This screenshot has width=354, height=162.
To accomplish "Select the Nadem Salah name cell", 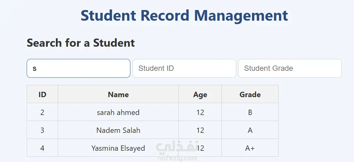I will pyautogui.click(x=118, y=130).
